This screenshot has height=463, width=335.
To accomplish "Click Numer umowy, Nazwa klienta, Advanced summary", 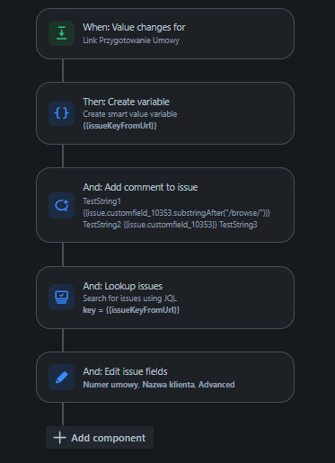I will (159, 385).
